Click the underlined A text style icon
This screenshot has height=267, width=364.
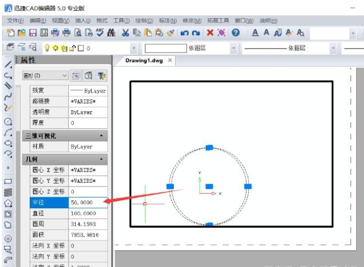(x=255, y=33)
